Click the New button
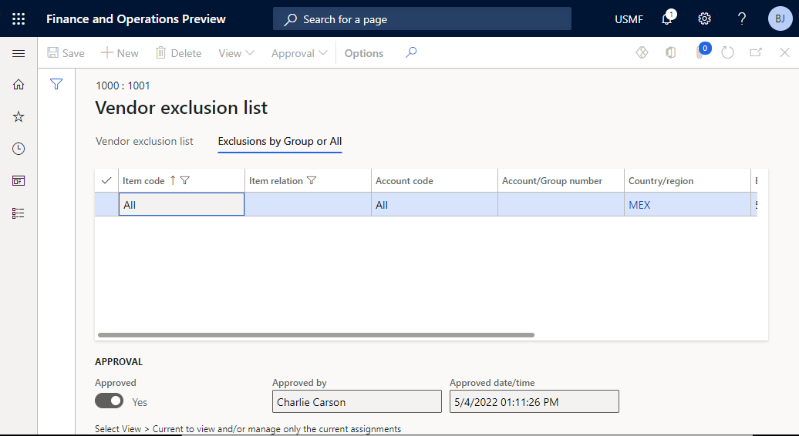Image resolution: width=799 pixels, height=436 pixels. click(120, 53)
